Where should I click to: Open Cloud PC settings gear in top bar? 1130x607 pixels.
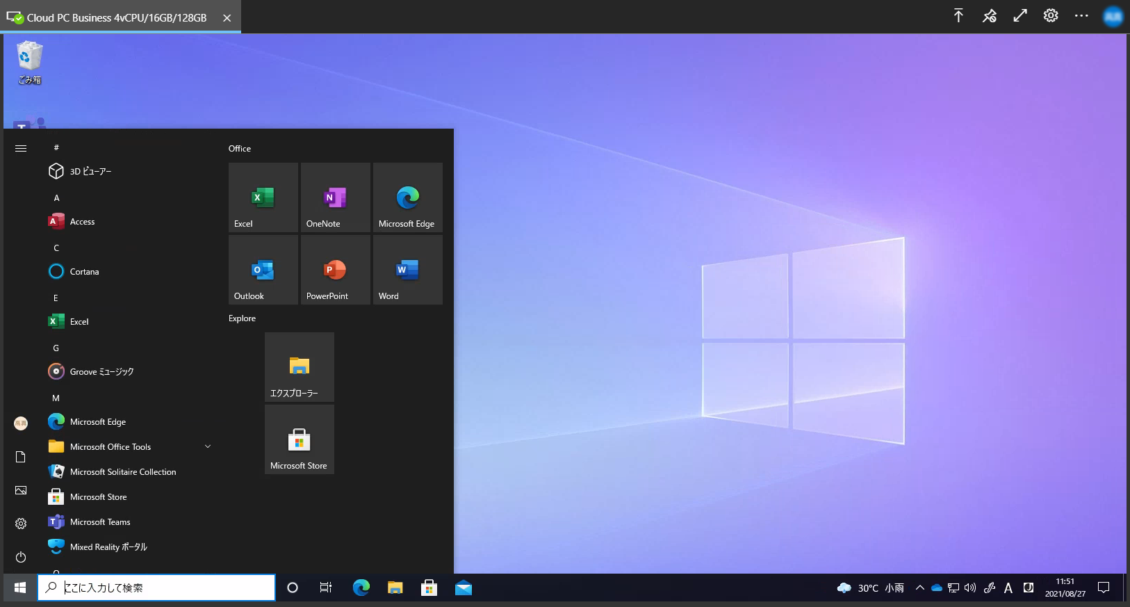(x=1051, y=15)
